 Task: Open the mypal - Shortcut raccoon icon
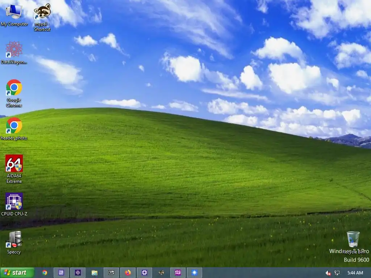(x=42, y=17)
